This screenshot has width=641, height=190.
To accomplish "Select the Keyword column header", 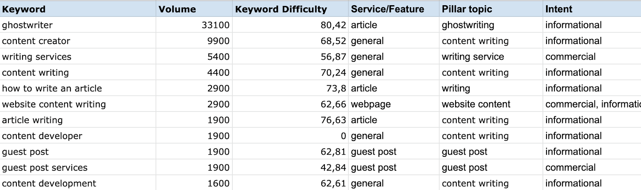I will pyautogui.click(x=78, y=9).
